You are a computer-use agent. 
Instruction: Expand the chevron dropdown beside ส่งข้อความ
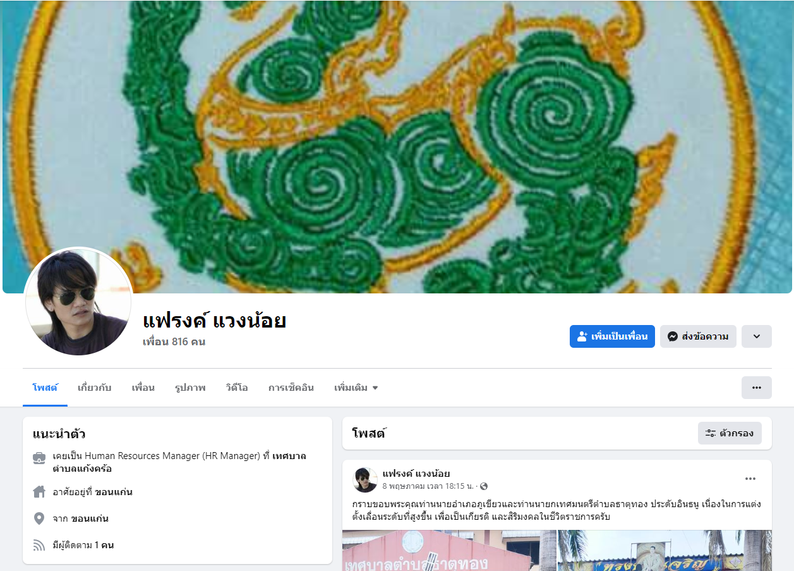coord(757,336)
